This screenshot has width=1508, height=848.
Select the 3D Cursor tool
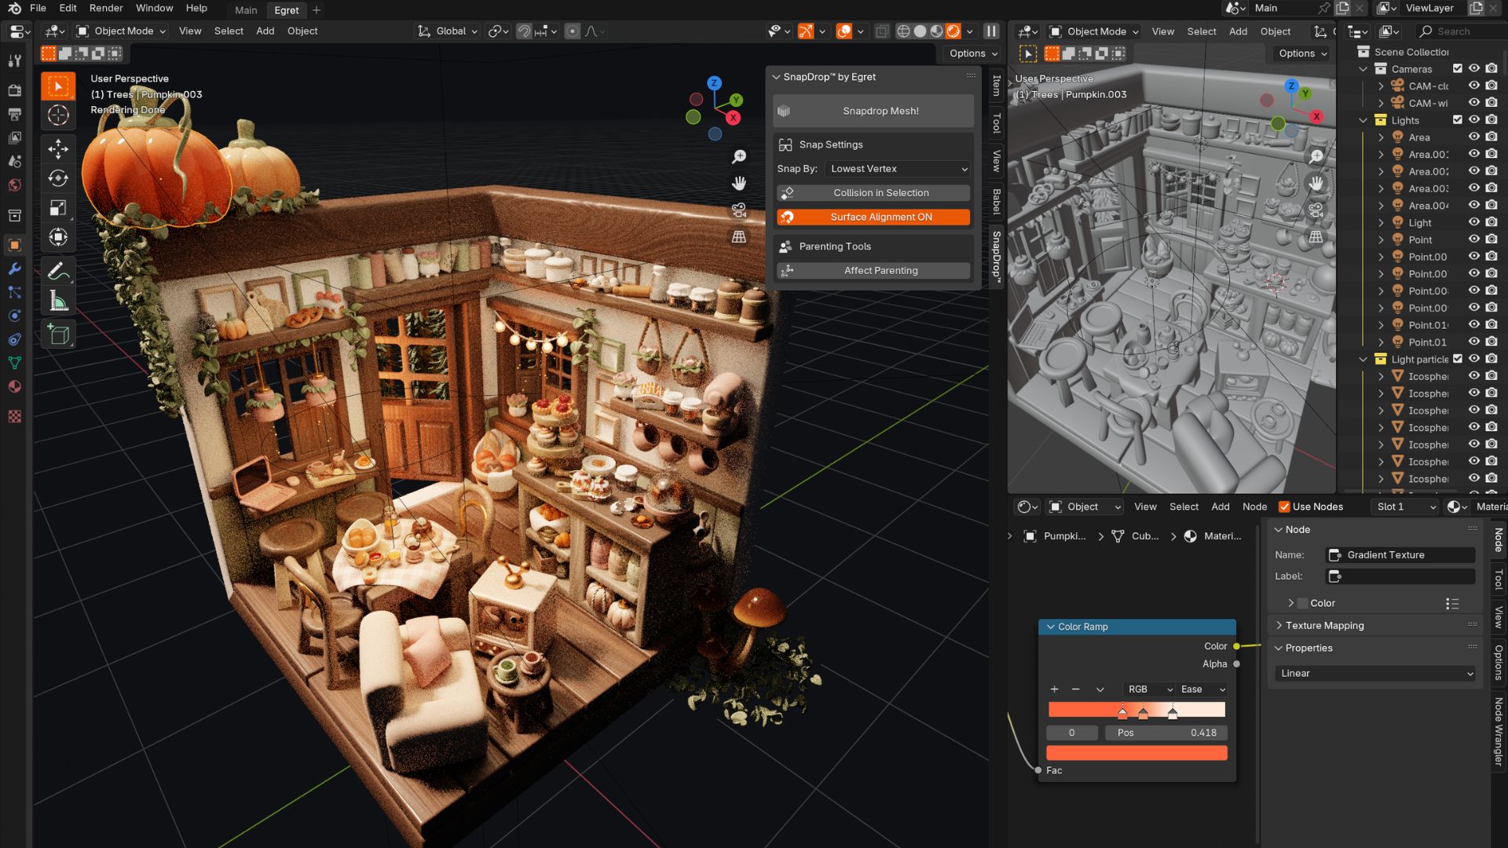tap(58, 115)
